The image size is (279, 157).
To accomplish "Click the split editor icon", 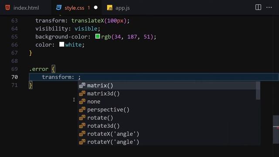I will 258,7.
